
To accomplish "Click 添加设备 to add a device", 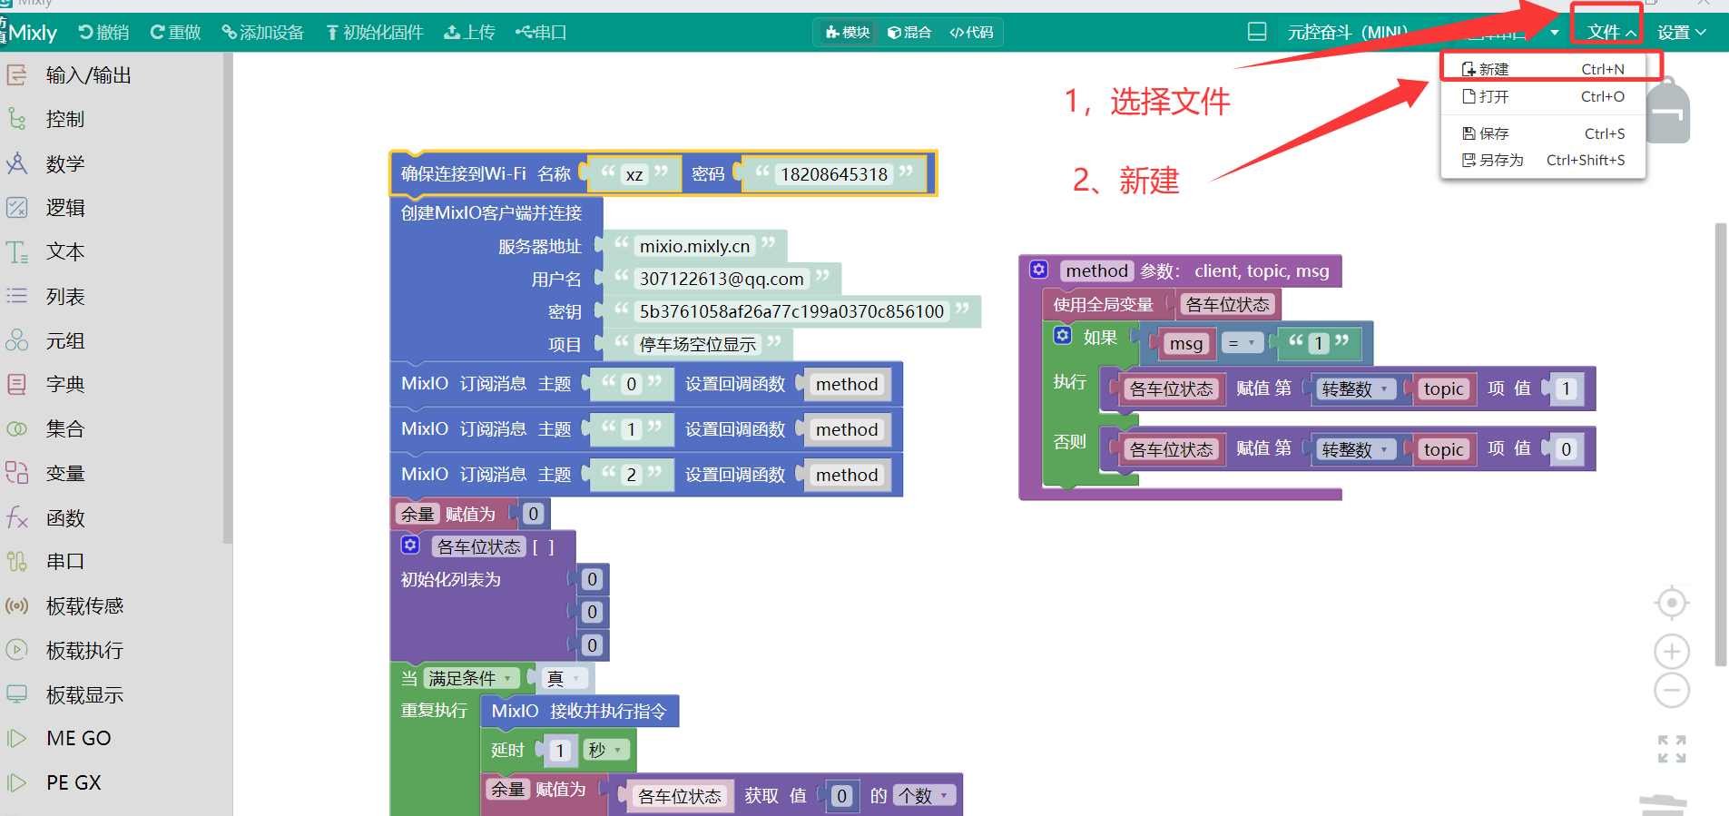I will click(x=263, y=33).
